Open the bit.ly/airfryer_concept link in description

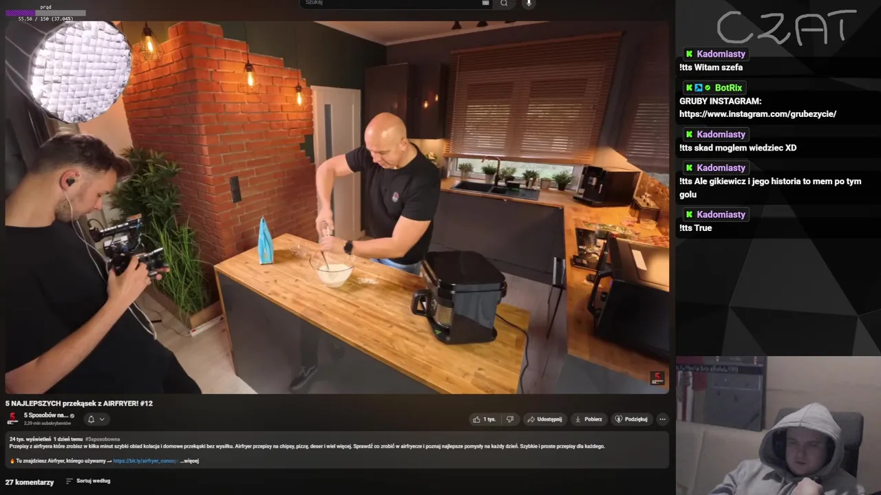tap(145, 461)
